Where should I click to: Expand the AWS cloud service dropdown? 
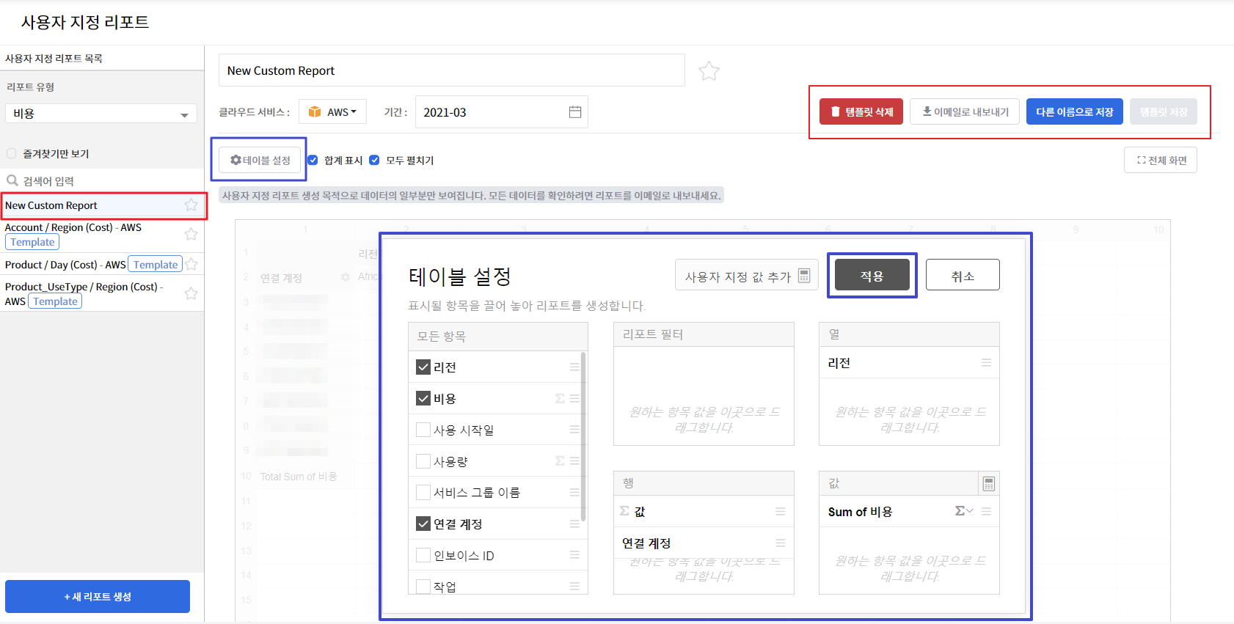[333, 112]
